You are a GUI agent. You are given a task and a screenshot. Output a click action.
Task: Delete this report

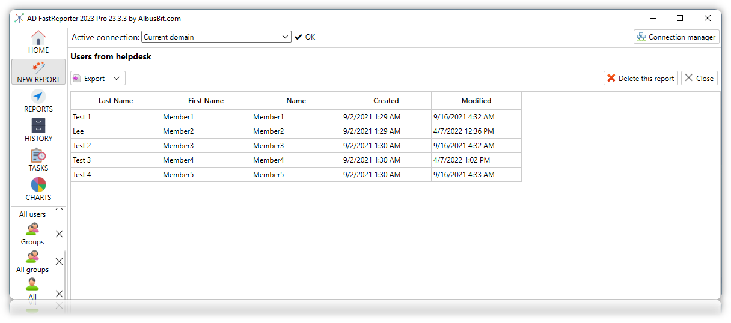tap(641, 78)
